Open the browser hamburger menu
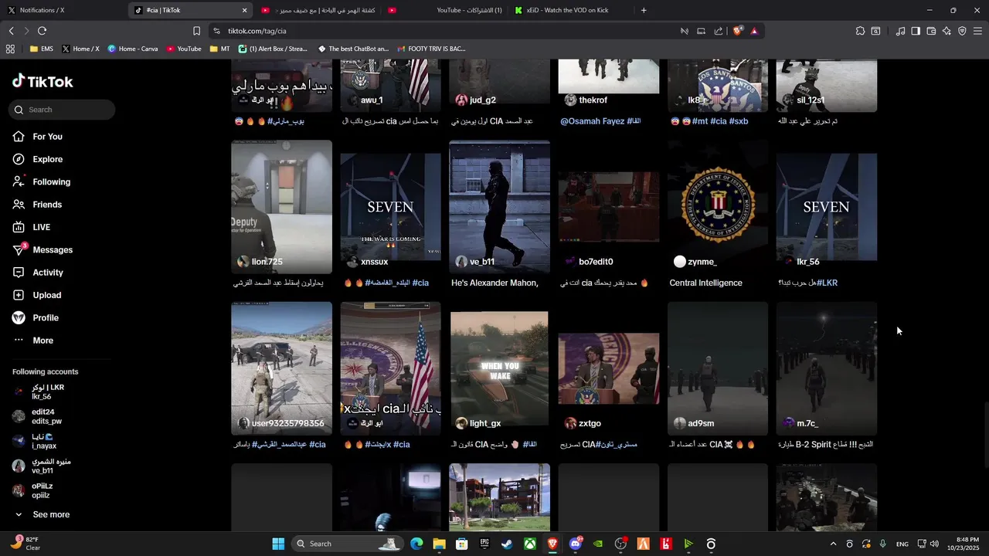 [977, 31]
